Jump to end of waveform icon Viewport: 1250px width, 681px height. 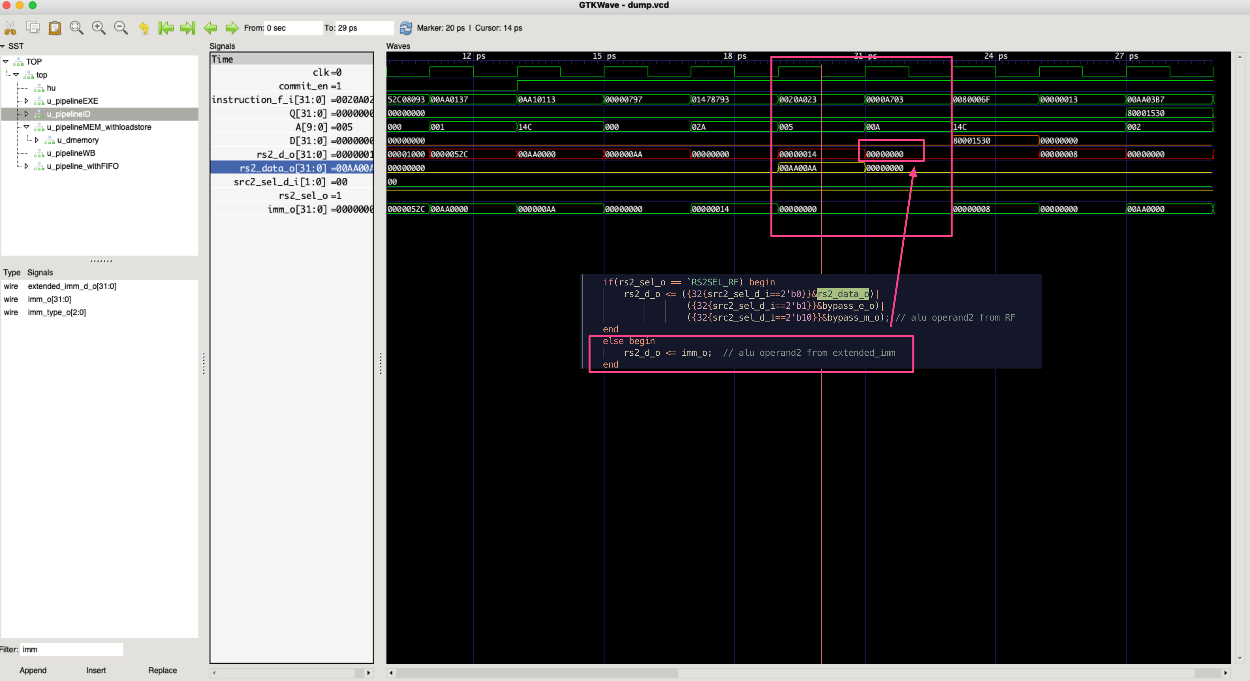click(187, 28)
